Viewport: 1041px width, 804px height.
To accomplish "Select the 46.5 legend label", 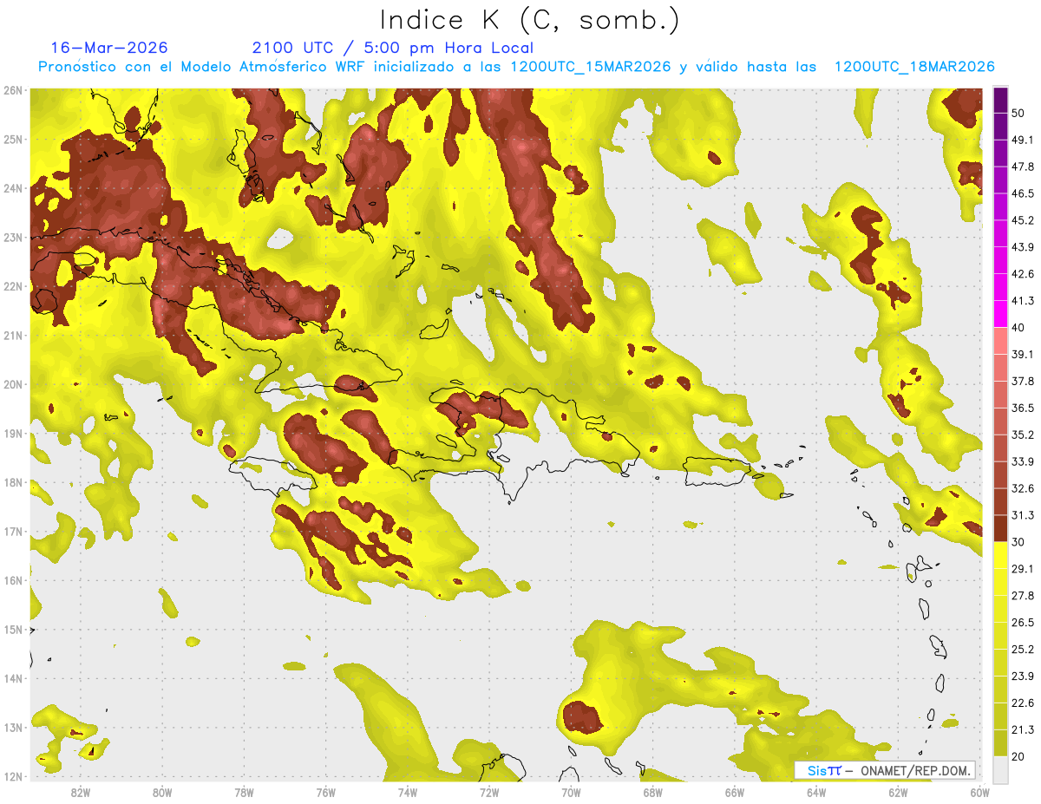I will (x=1023, y=193).
